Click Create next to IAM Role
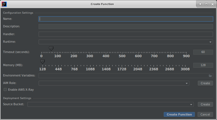Image resolution: width=217 pixels, height=120 pixels. coord(205,83)
